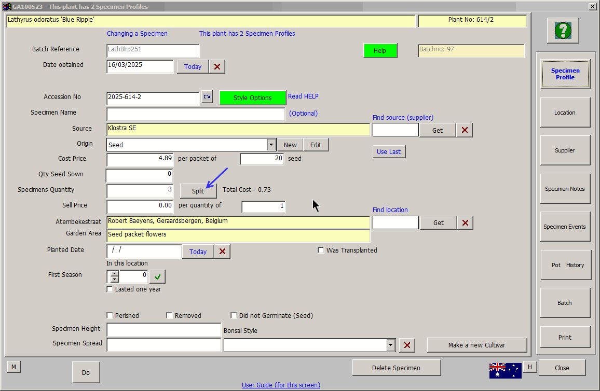Screen dimensions: 600x391
Task: Enable the Perished checkbox
Action: [x=110, y=315]
